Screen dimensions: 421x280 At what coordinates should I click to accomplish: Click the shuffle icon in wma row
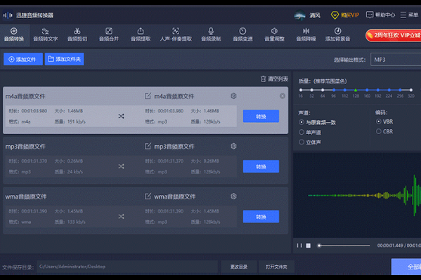[x=121, y=216]
